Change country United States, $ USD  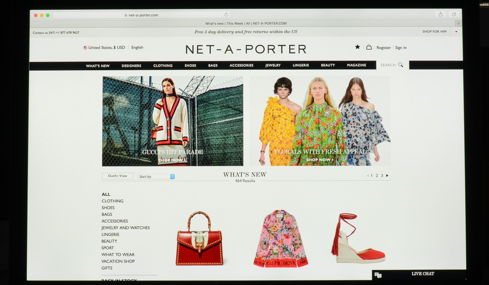pos(107,47)
